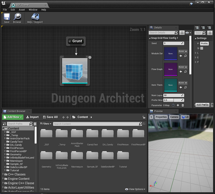Delete Parameter map entries trash icon

(x=183, y=105)
